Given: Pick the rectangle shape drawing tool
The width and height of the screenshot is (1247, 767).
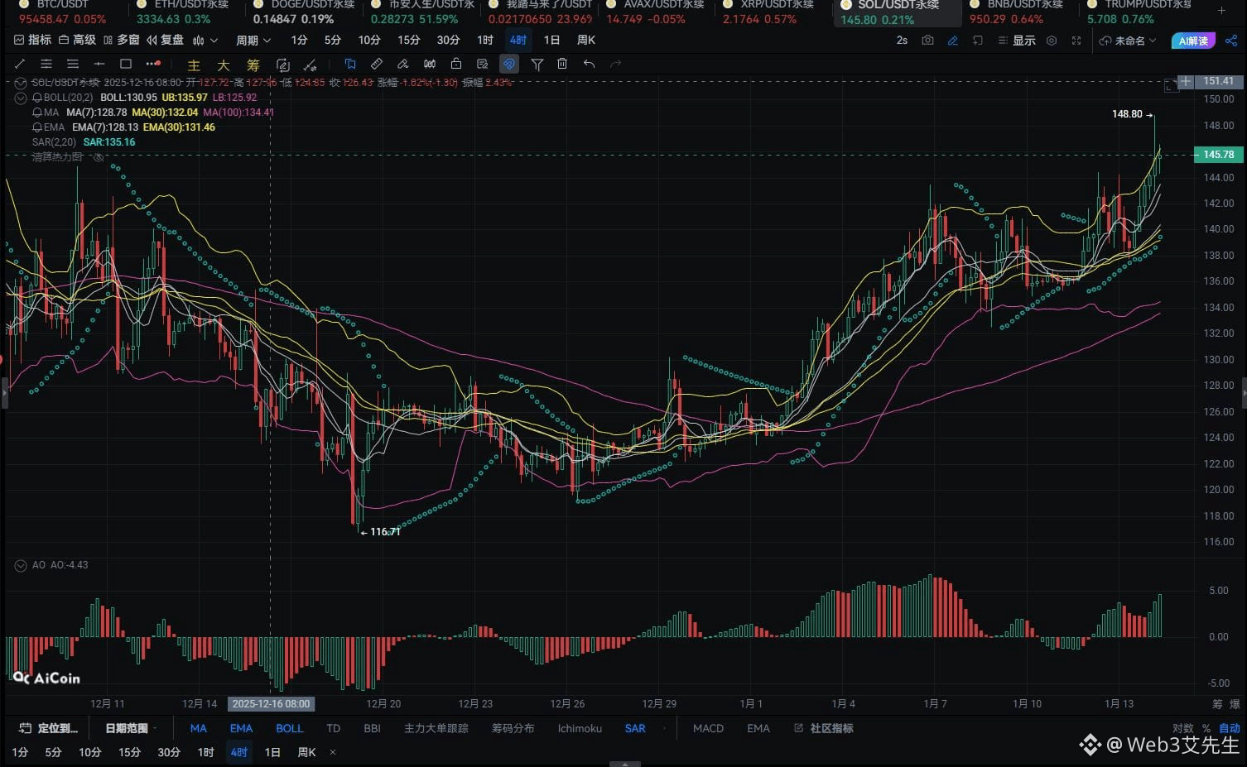Looking at the screenshot, I should 126,64.
